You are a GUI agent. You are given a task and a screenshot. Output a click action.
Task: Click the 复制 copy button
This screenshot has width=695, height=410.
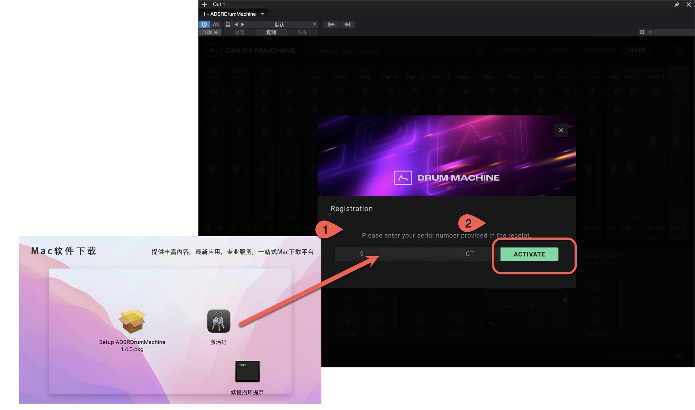271,32
